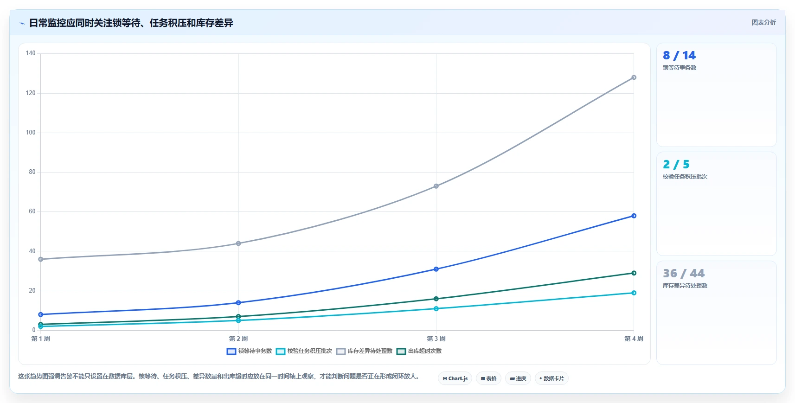Toggle the 校验任务积压批次 legend entry
This screenshot has height=403, width=795.
(304, 351)
